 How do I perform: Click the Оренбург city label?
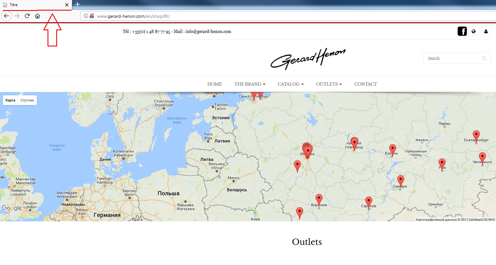[436, 204]
